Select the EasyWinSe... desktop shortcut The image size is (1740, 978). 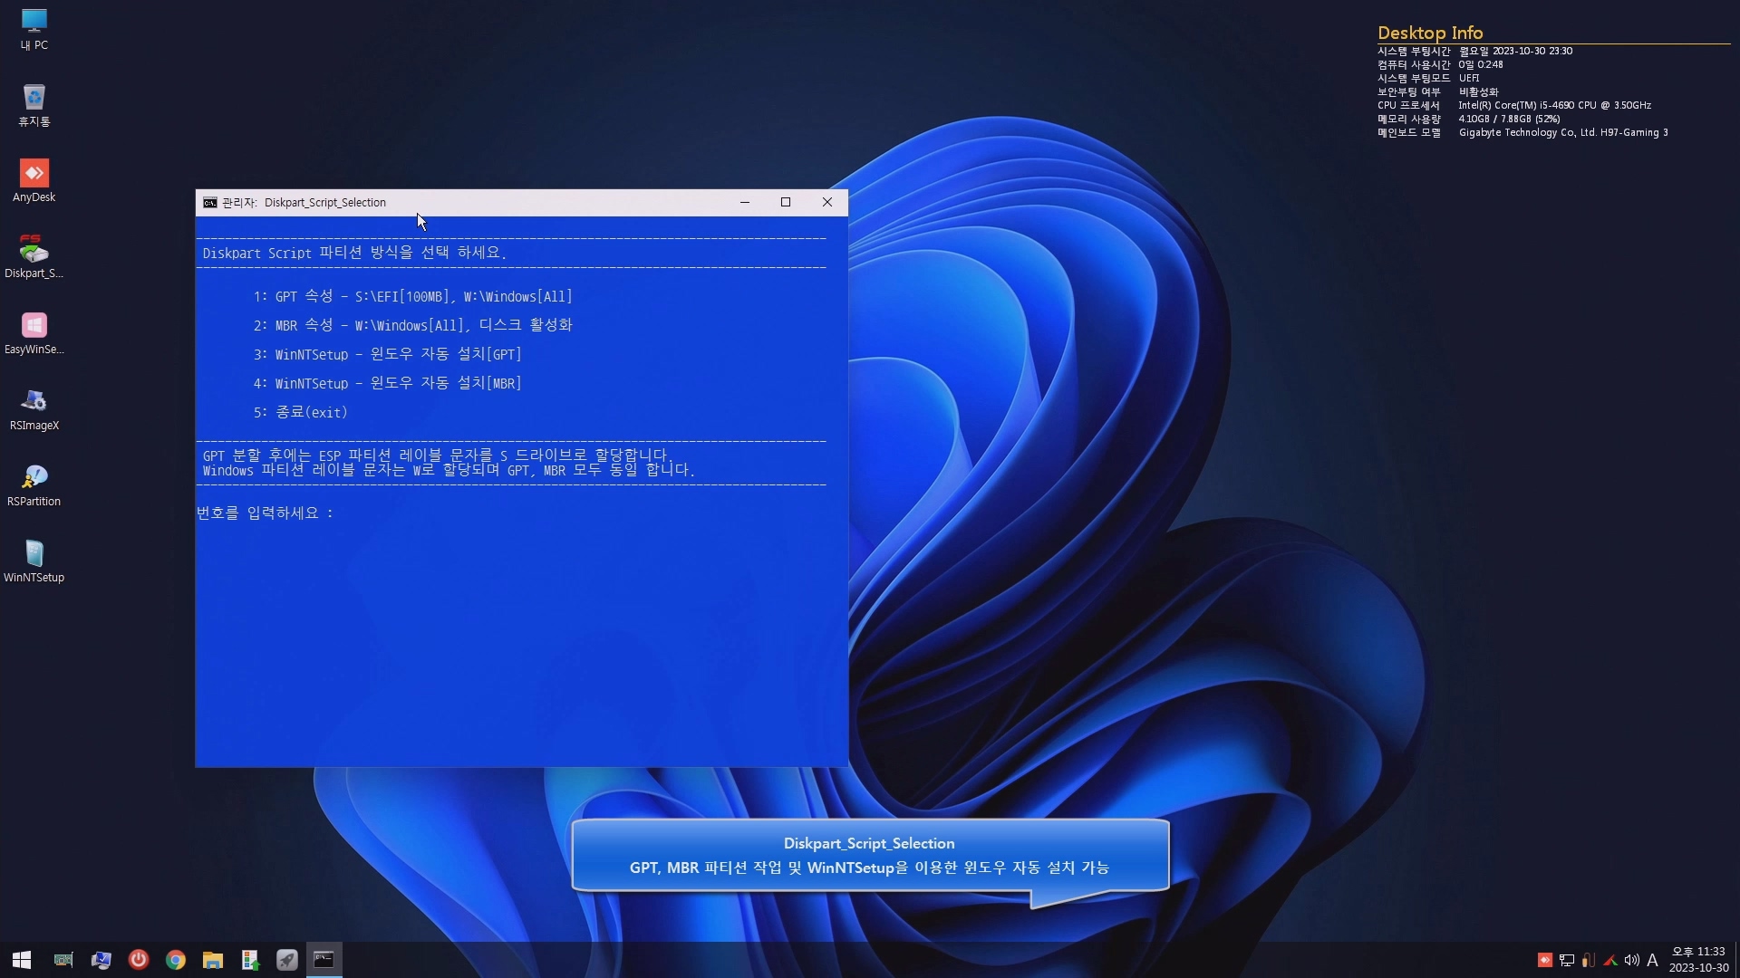[34, 333]
